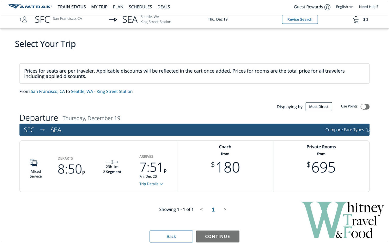Click the Amtrak logo

30,6
